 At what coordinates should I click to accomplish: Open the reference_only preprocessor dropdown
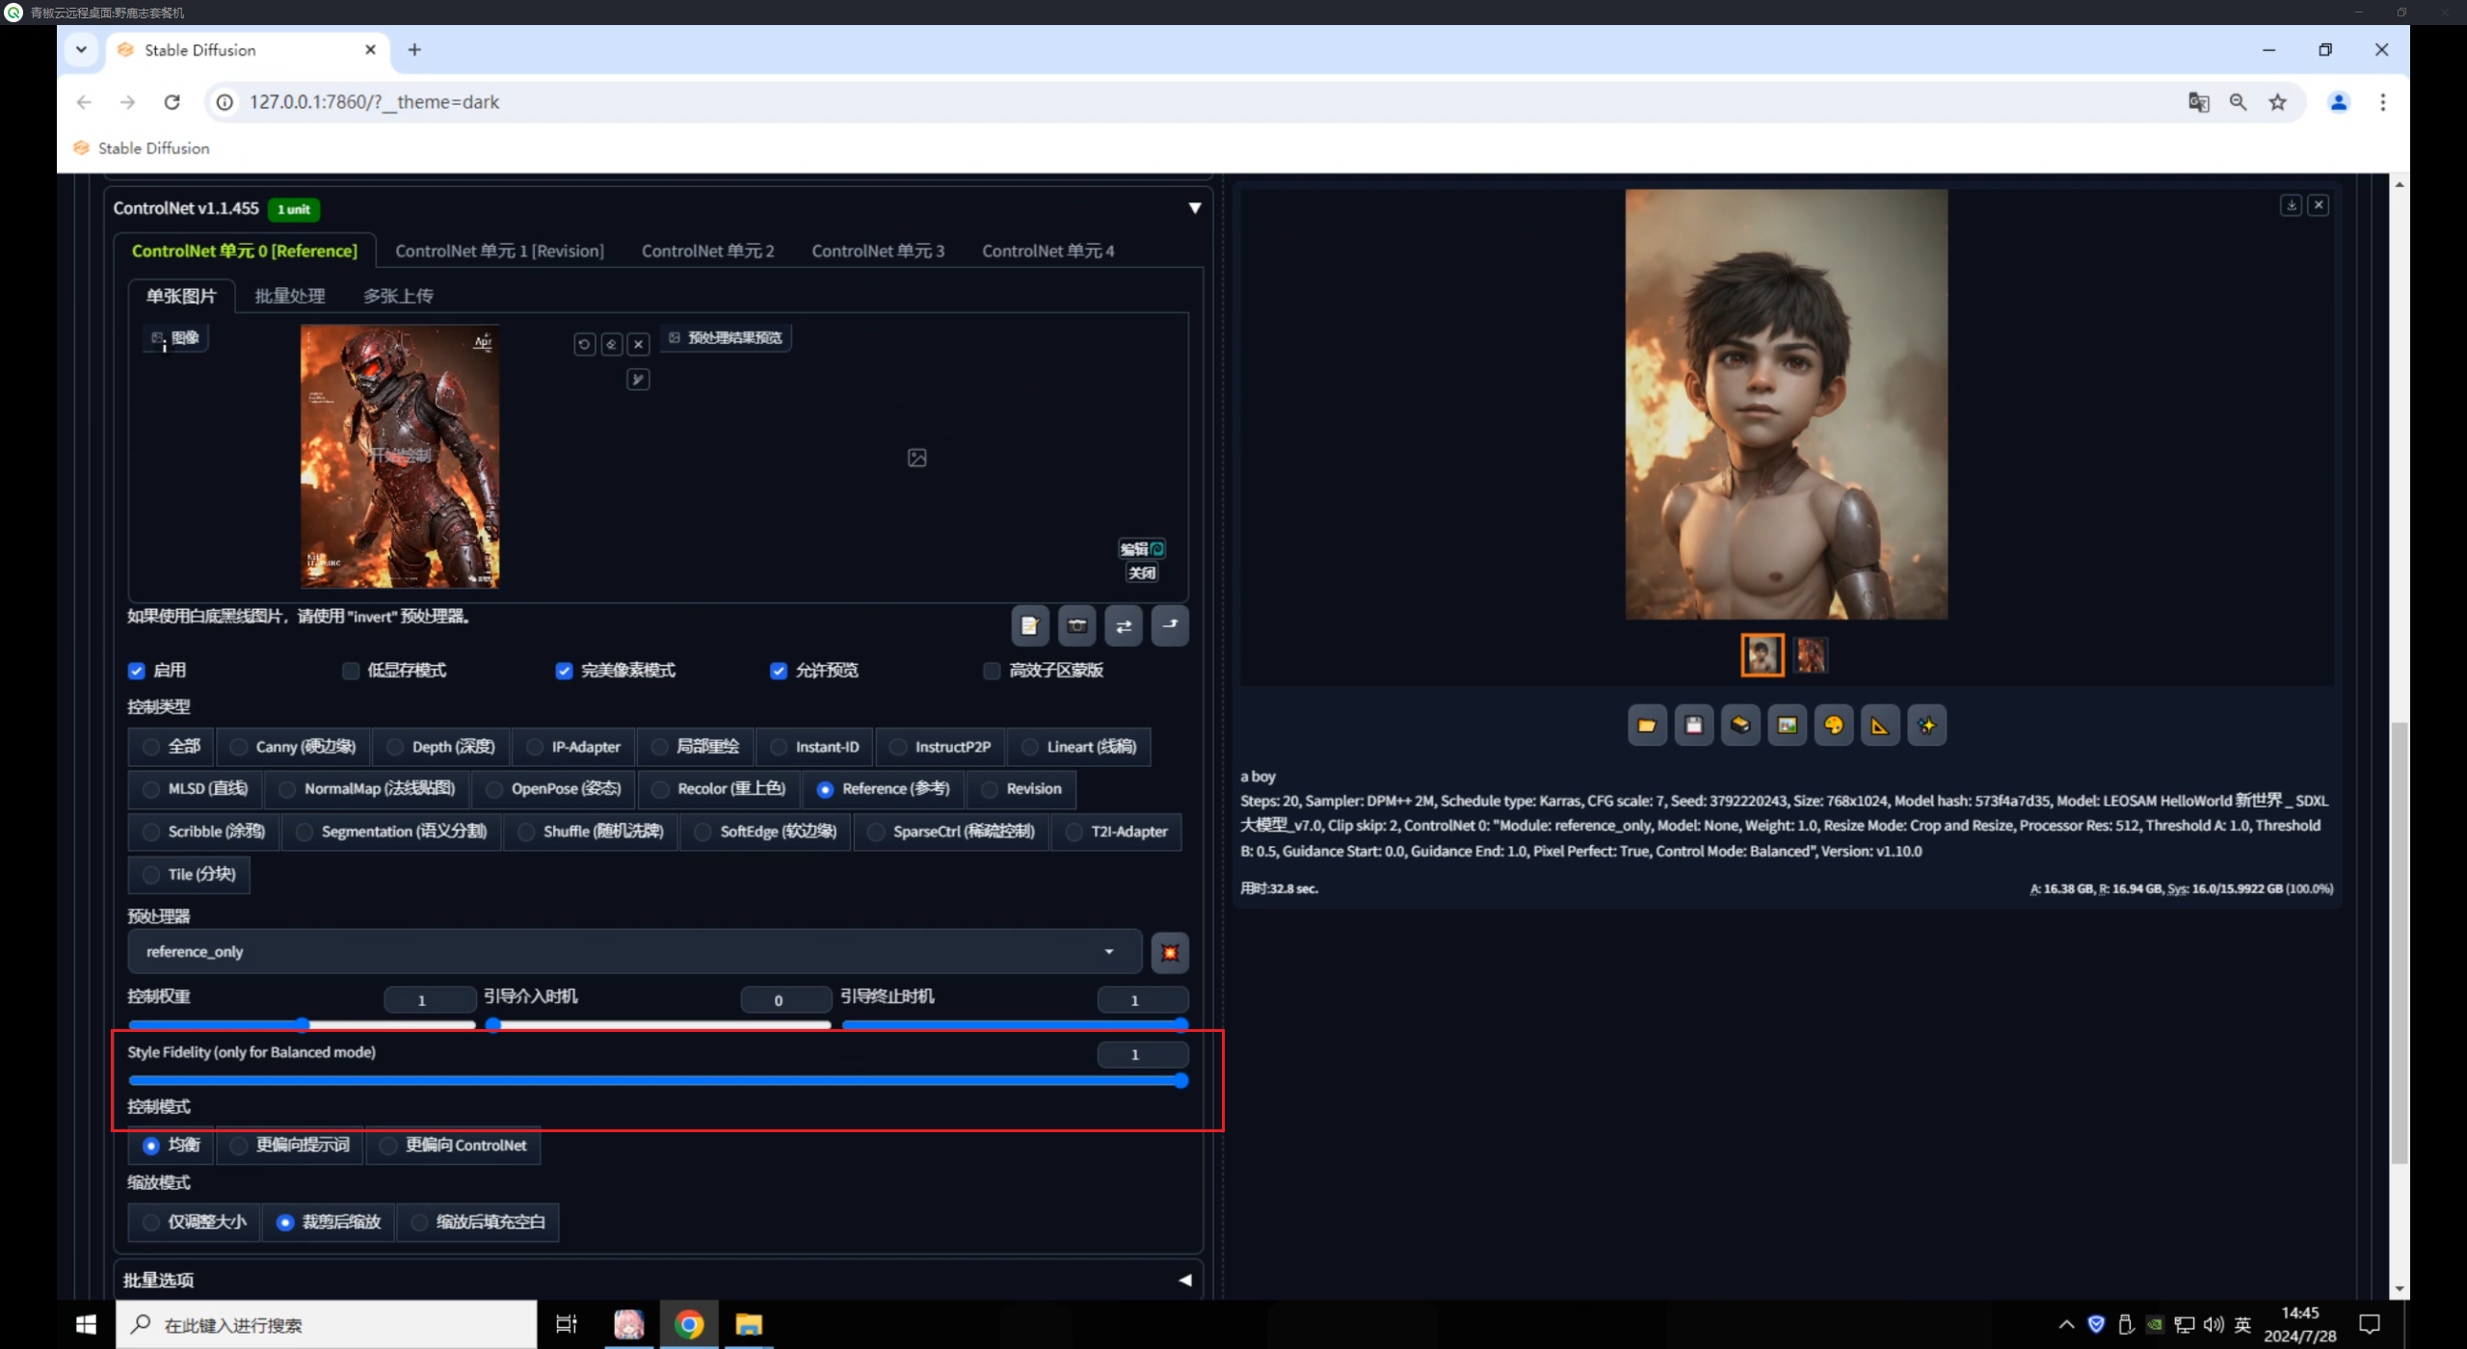(x=635, y=952)
